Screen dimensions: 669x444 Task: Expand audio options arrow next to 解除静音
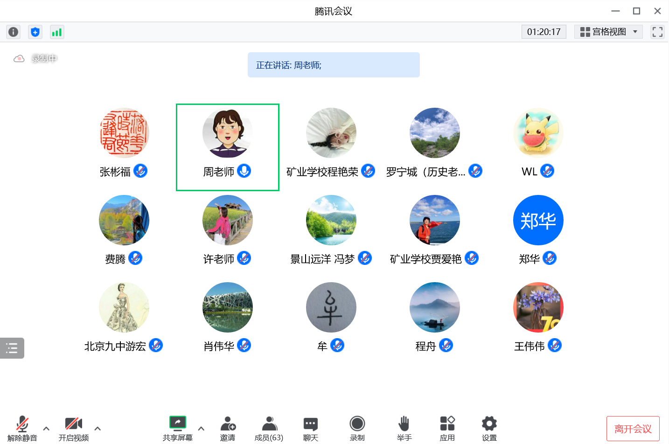(46, 428)
